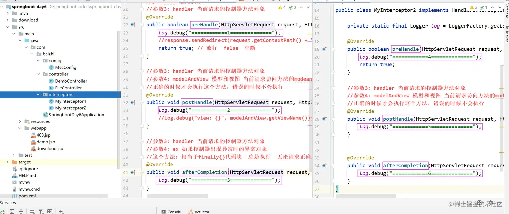Open the Database tool window tab
This screenshot has width=509, height=214.
click(507, 10)
